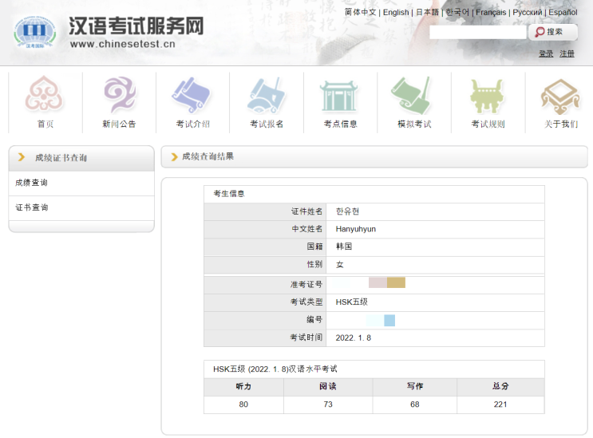Click the 搜索 search button
Screen dimensions: 593x438
[x=553, y=32]
